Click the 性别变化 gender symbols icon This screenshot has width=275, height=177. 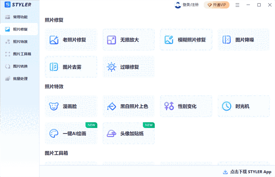169,106
